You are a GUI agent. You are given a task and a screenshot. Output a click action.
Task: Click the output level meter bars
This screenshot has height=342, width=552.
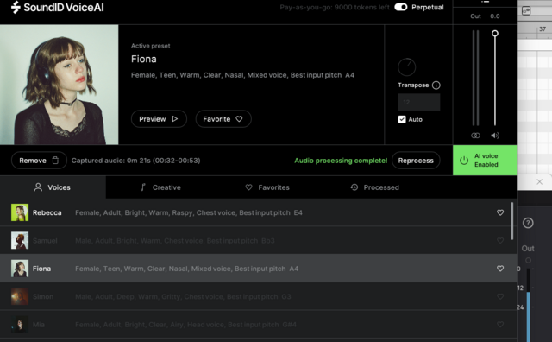[x=475, y=78]
